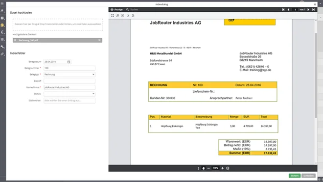Activate the hand pan tool

coord(203,168)
